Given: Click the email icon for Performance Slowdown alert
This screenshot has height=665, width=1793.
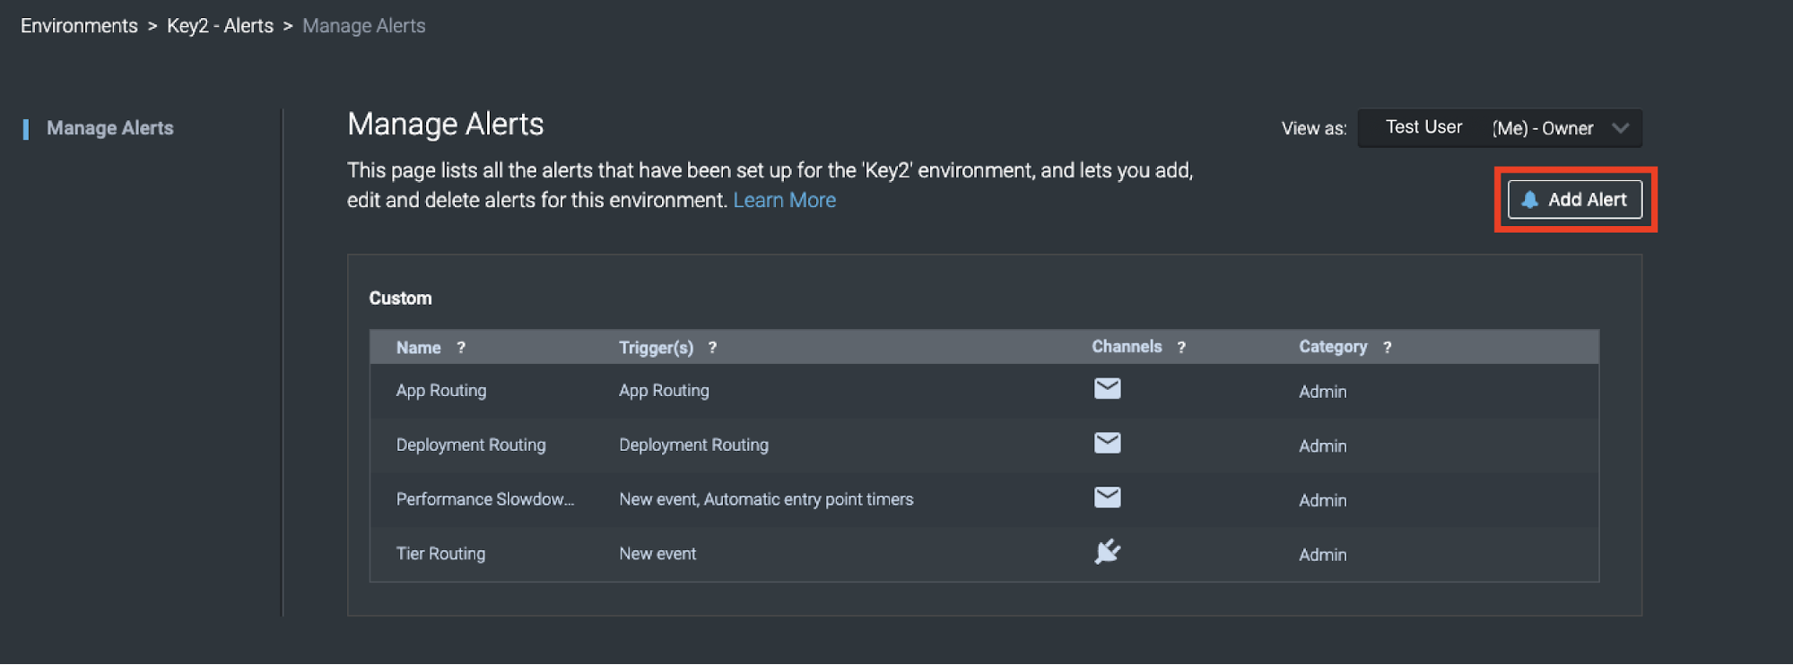Looking at the screenshot, I should pyautogui.click(x=1107, y=497).
